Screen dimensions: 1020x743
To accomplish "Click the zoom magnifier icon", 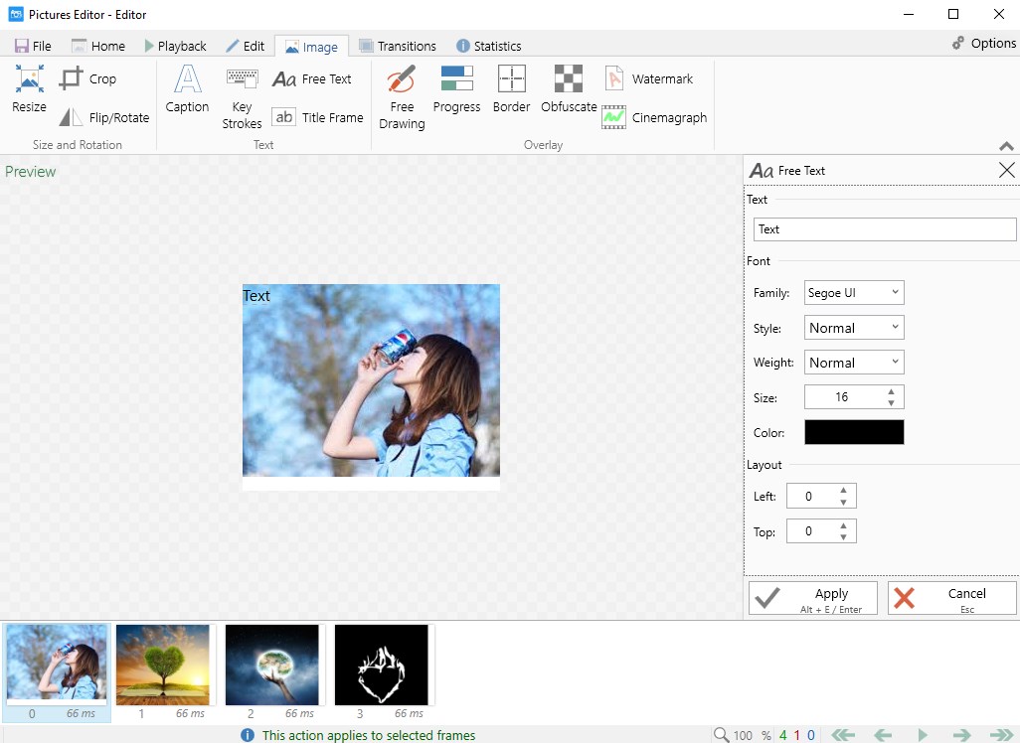I will 721,735.
